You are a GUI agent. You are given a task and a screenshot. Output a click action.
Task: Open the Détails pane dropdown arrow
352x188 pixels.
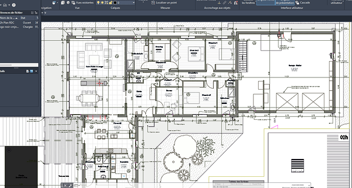[36, 71]
